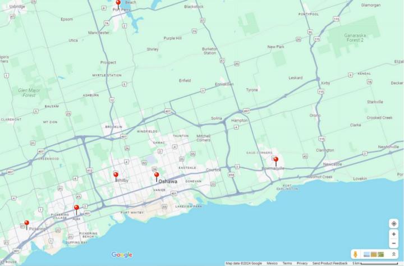Click the Google logo on the map
The width and height of the screenshot is (404, 266).
coord(122,255)
